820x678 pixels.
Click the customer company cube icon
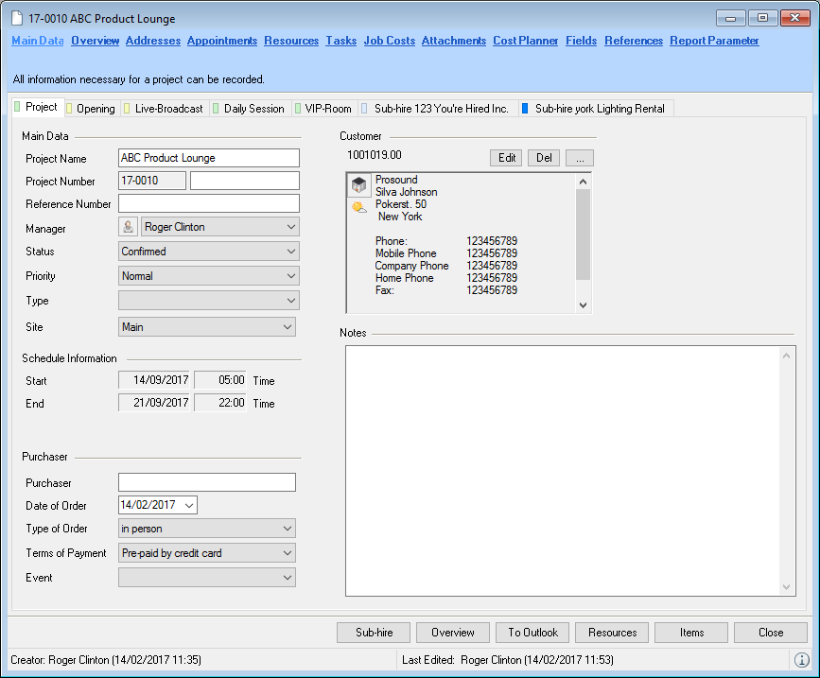pyautogui.click(x=359, y=185)
